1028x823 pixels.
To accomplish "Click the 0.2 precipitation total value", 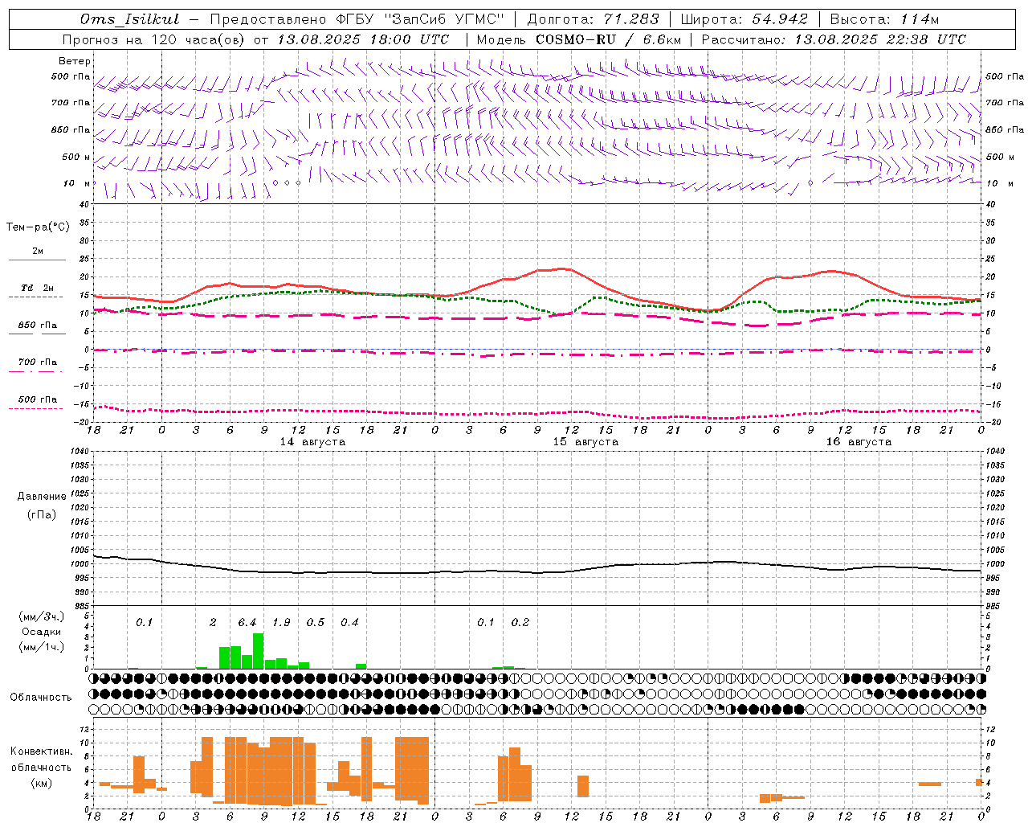I will (x=520, y=623).
